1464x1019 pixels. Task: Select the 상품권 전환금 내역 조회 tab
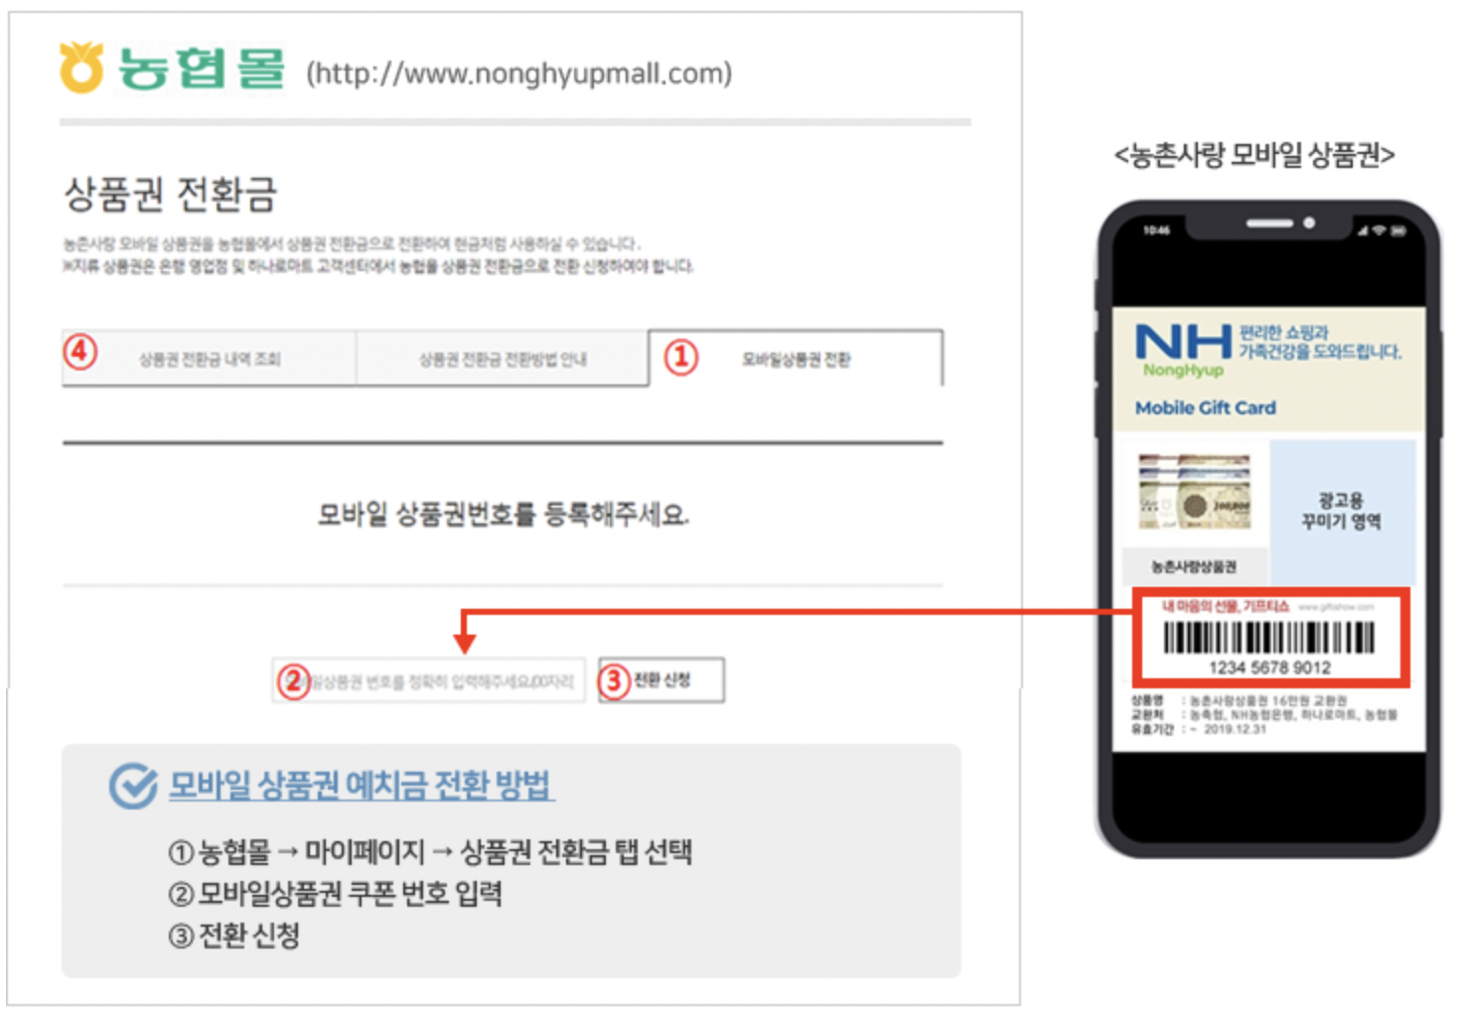tap(211, 360)
